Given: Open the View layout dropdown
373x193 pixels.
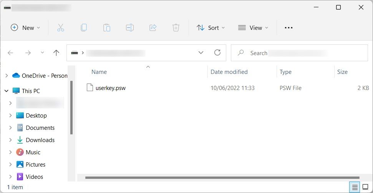Looking at the screenshot, I should click(253, 28).
